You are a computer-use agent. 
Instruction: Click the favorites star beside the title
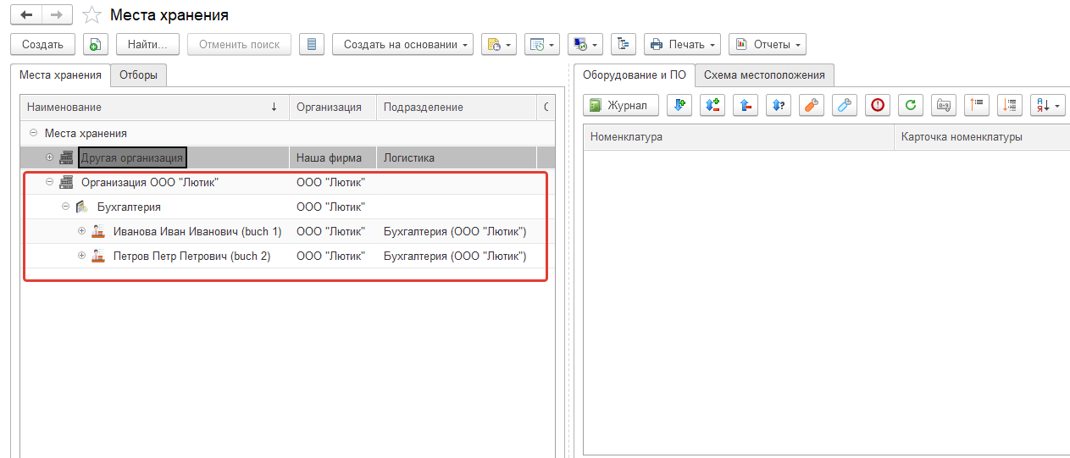(92, 15)
